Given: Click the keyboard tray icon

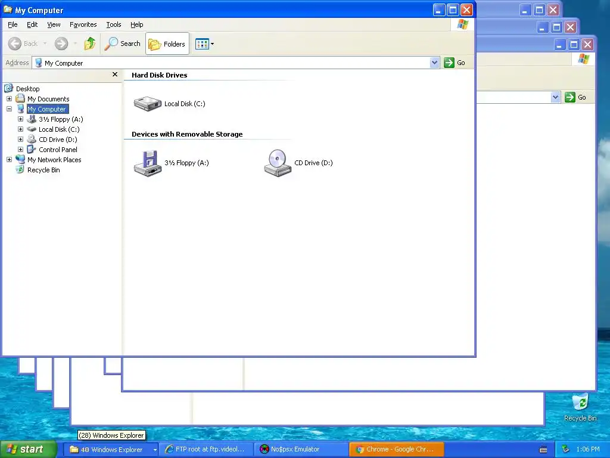Looking at the screenshot, I should pos(543,450).
